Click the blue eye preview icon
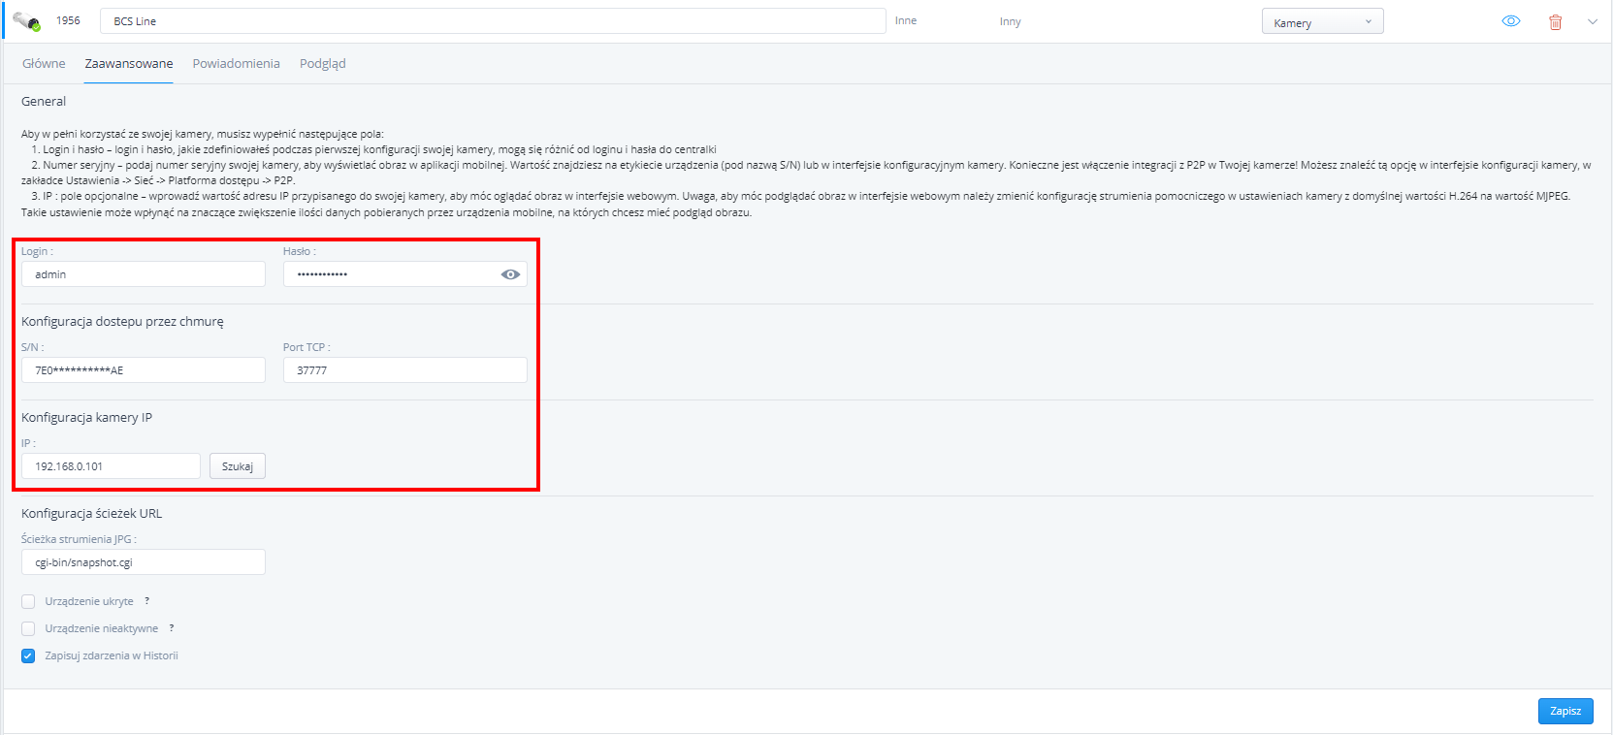Viewport: 1613px width, 735px height. 1510,21
